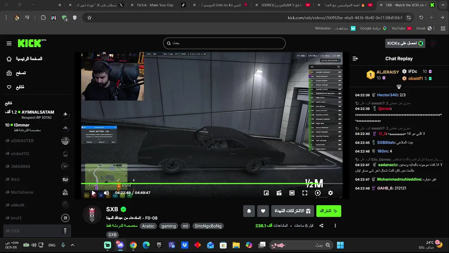Select shdad112 in the followed list
The image size is (449, 253).
click(36, 154)
